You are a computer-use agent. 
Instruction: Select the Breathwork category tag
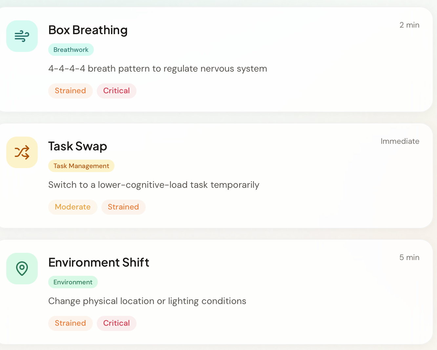(x=71, y=50)
